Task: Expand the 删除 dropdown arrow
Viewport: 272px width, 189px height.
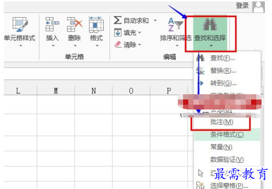Action: 75,46
